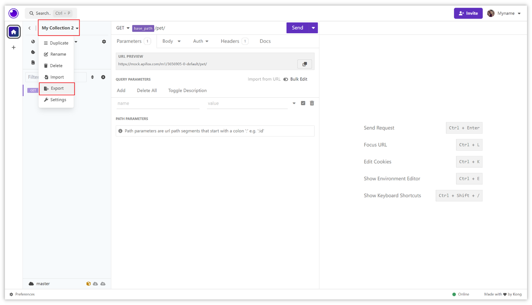This screenshot has height=305, width=532.
Task: Open the GET method dropdown
Action: 123,28
